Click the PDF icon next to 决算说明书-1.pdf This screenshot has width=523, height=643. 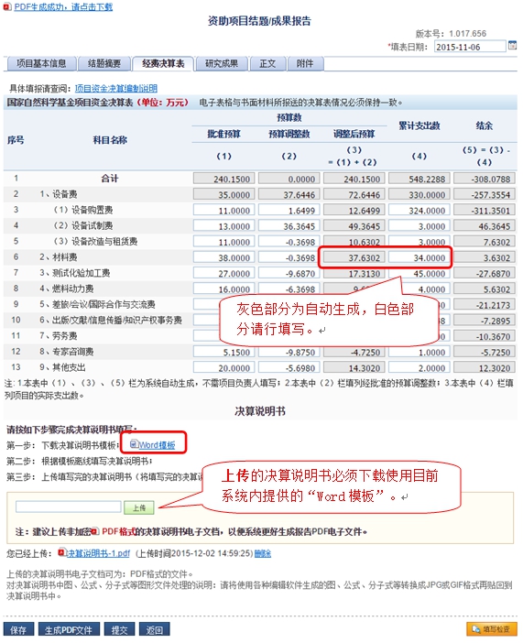point(61,553)
